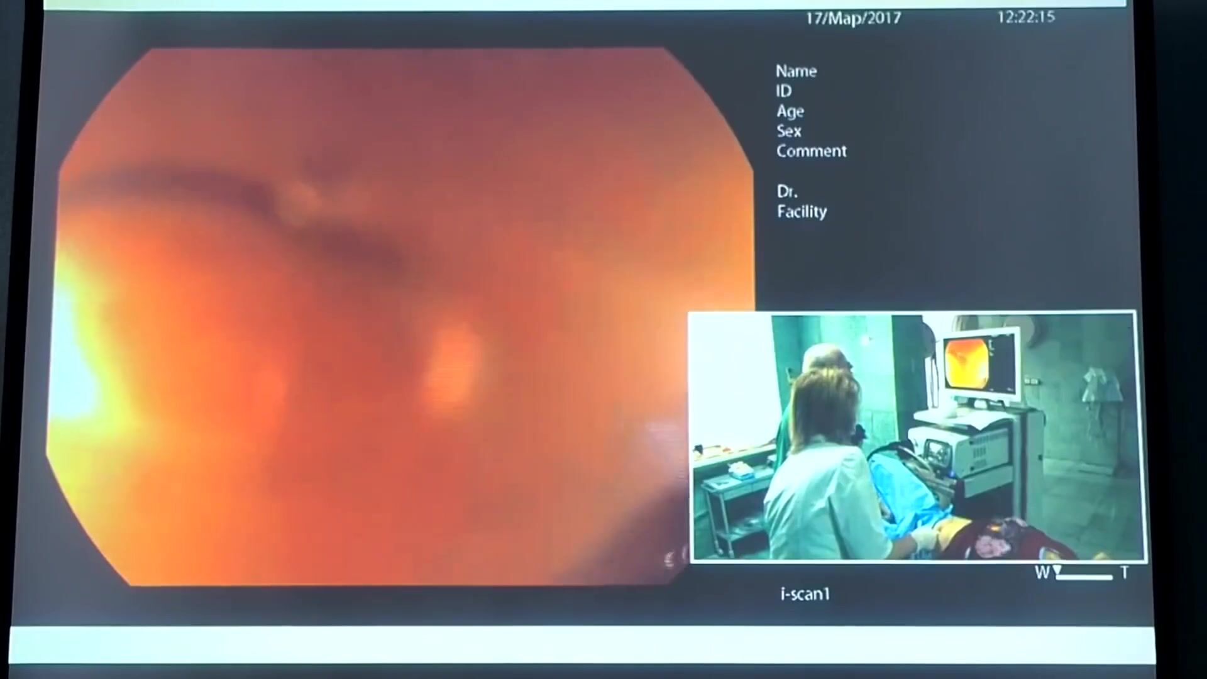Click the zoom slider triangle marker

click(1057, 570)
